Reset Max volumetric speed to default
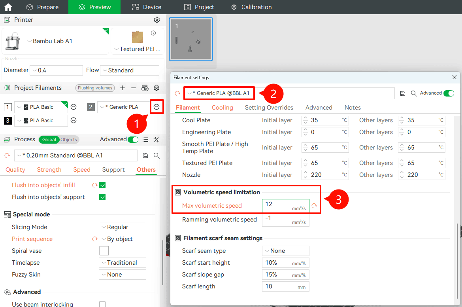The image size is (462, 307). (x=314, y=206)
